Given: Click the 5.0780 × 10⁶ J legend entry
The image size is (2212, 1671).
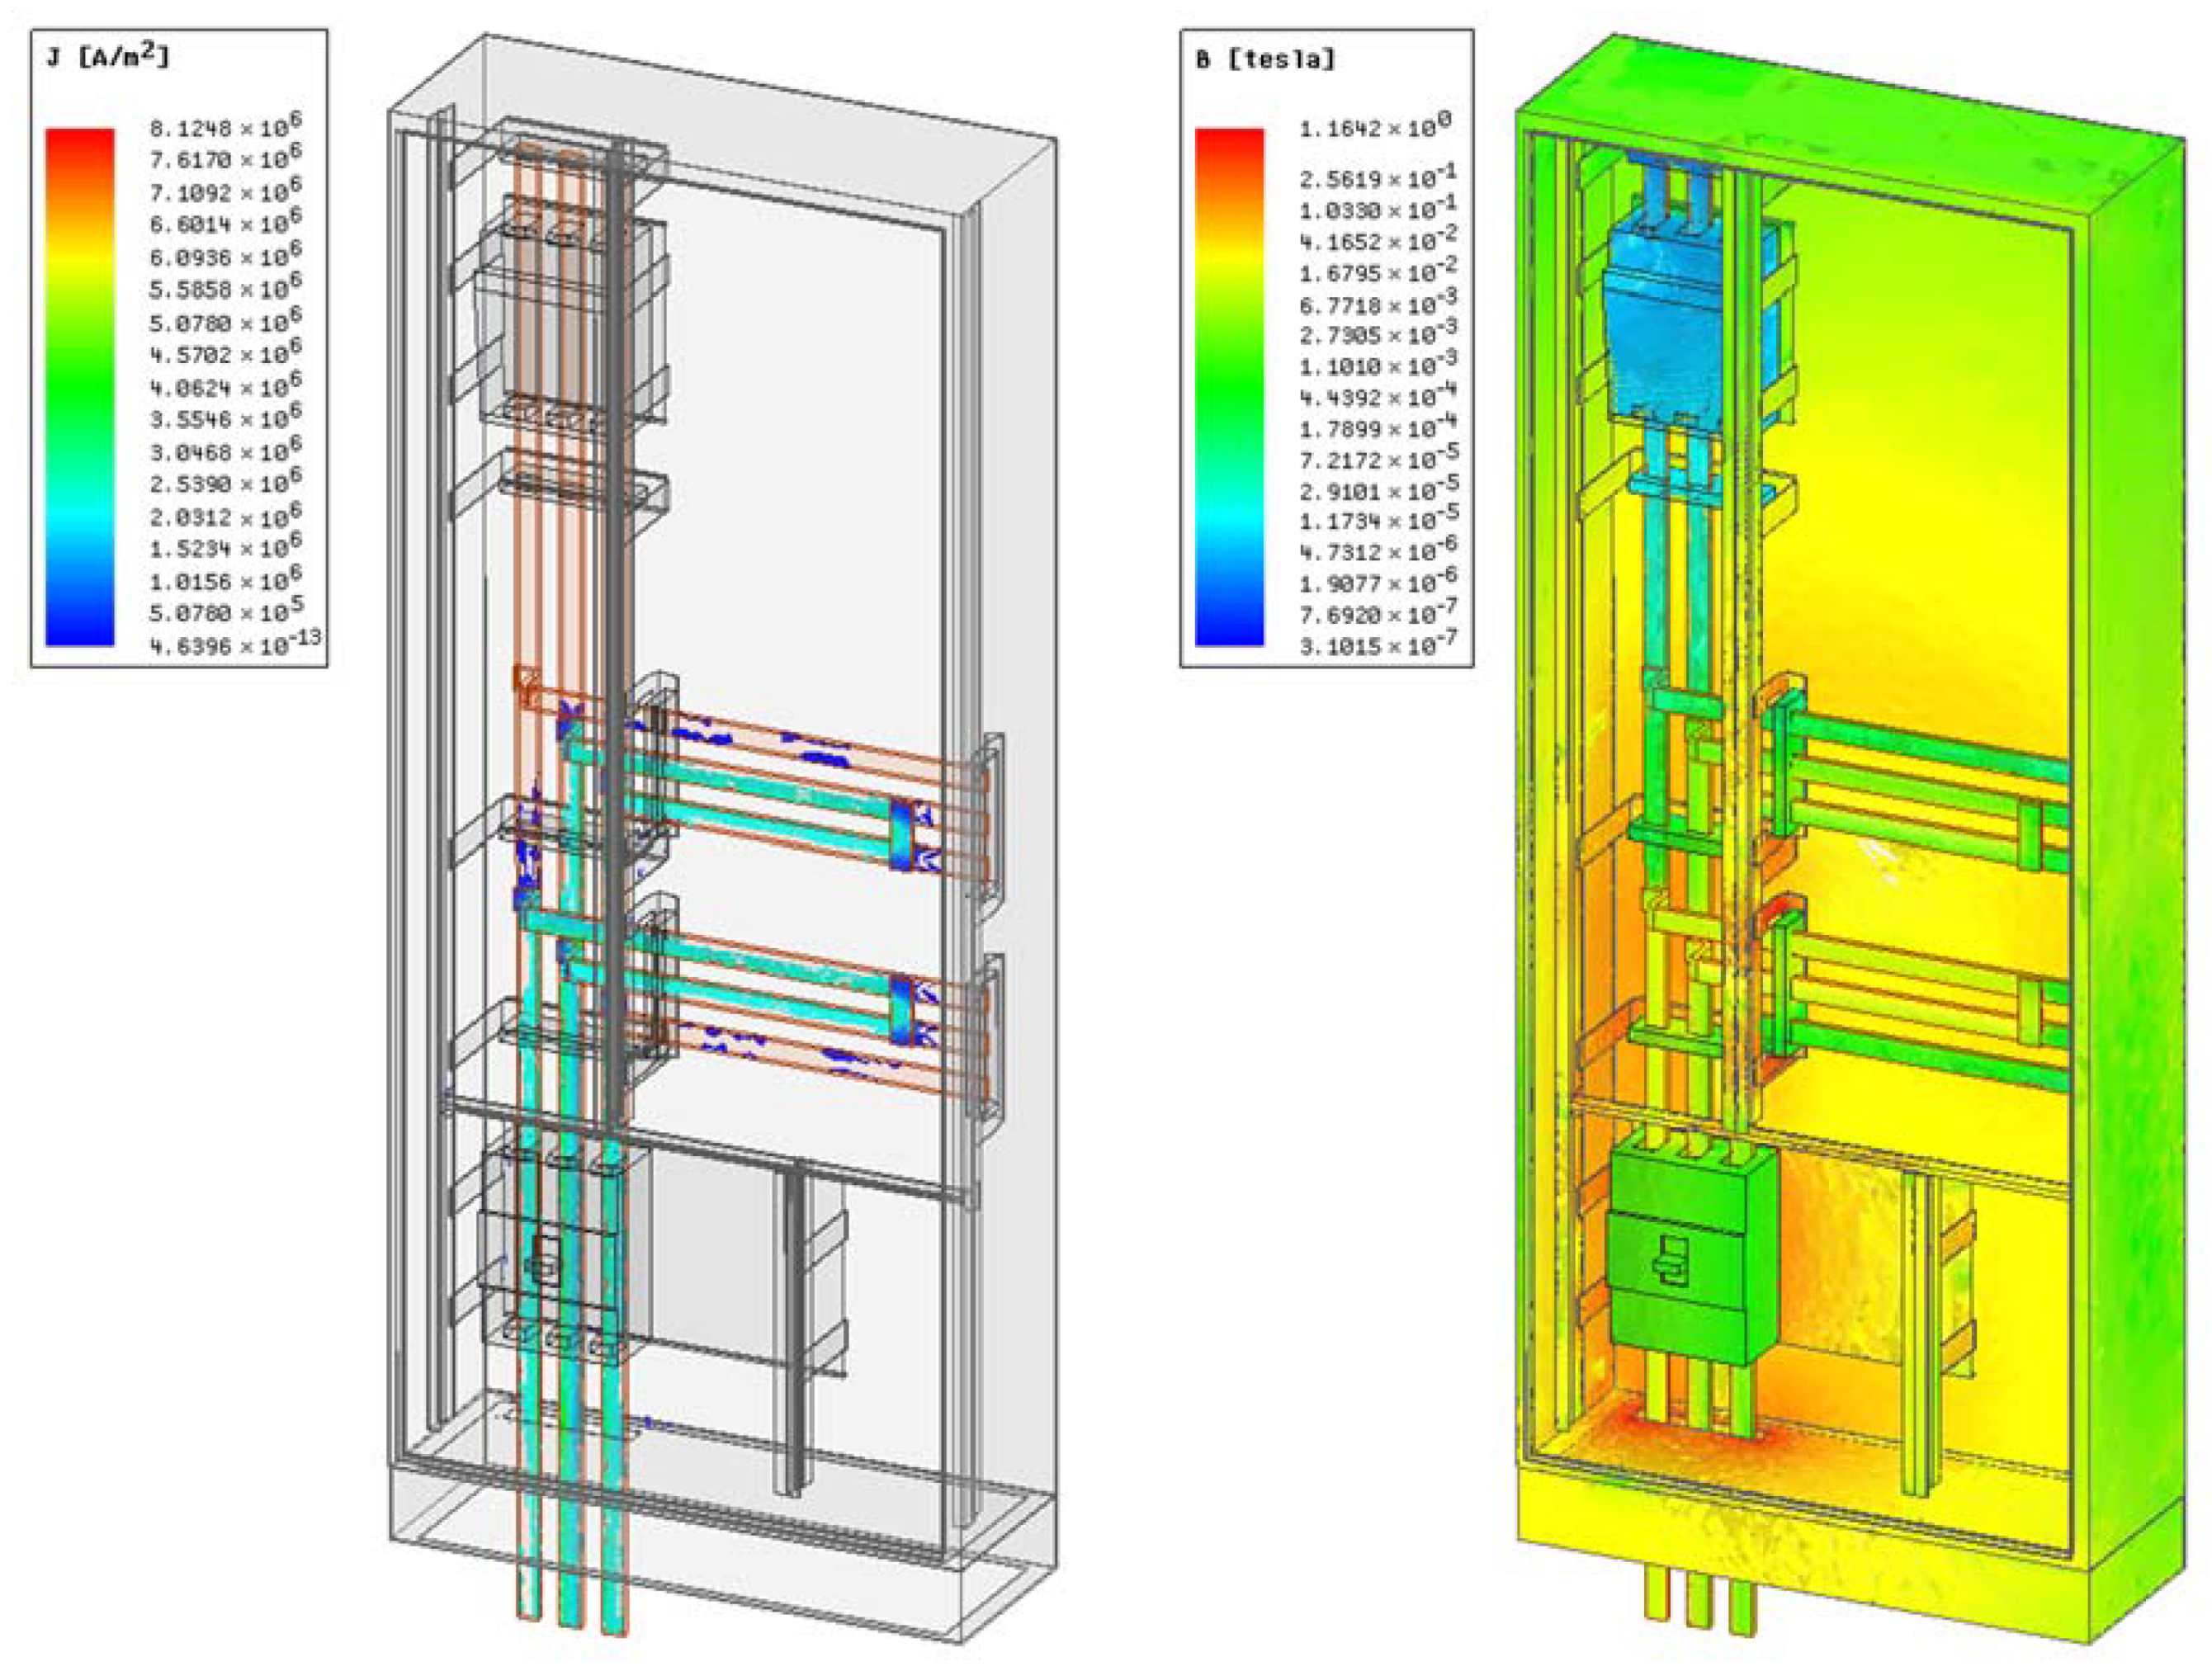Looking at the screenshot, I should coord(225,322).
